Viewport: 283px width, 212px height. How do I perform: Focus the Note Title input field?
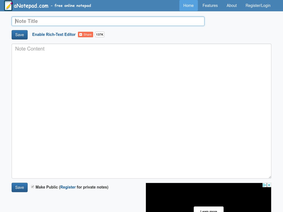pyautogui.click(x=108, y=21)
